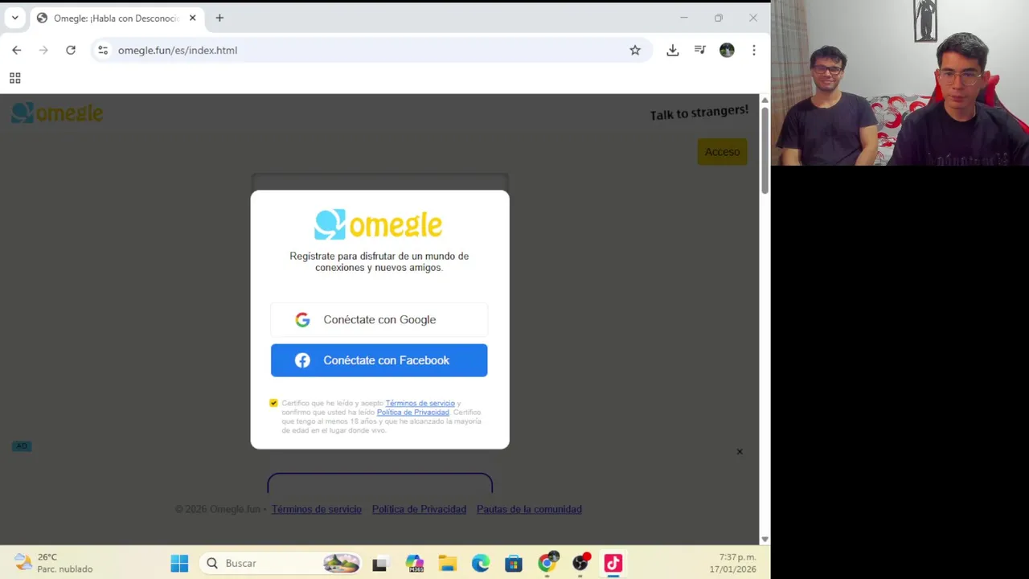Open a new browser tab
The width and height of the screenshot is (1029, 579).
pos(219,18)
